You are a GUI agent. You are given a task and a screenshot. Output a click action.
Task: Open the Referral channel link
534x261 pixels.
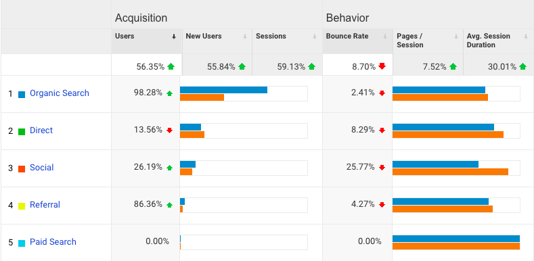tap(45, 204)
